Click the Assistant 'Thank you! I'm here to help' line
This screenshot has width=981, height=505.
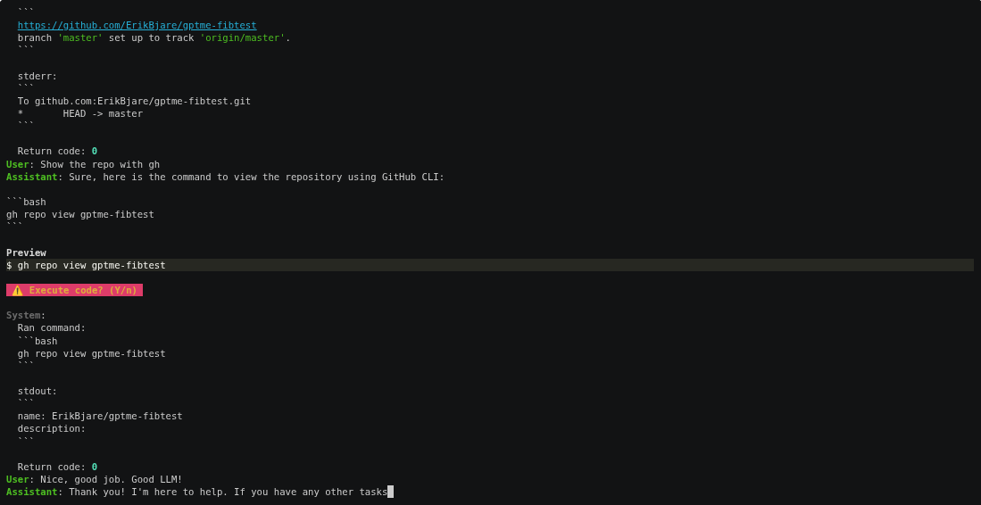(x=197, y=492)
